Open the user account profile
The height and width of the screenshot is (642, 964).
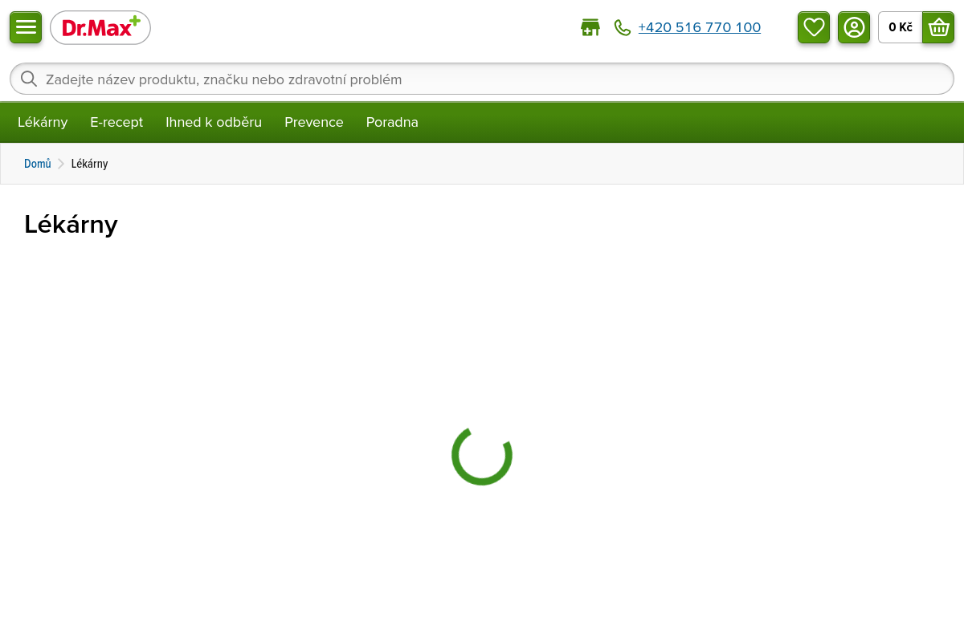854,27
